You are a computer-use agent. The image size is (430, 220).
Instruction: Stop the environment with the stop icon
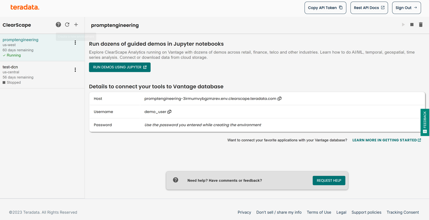[x=412, y=24]
